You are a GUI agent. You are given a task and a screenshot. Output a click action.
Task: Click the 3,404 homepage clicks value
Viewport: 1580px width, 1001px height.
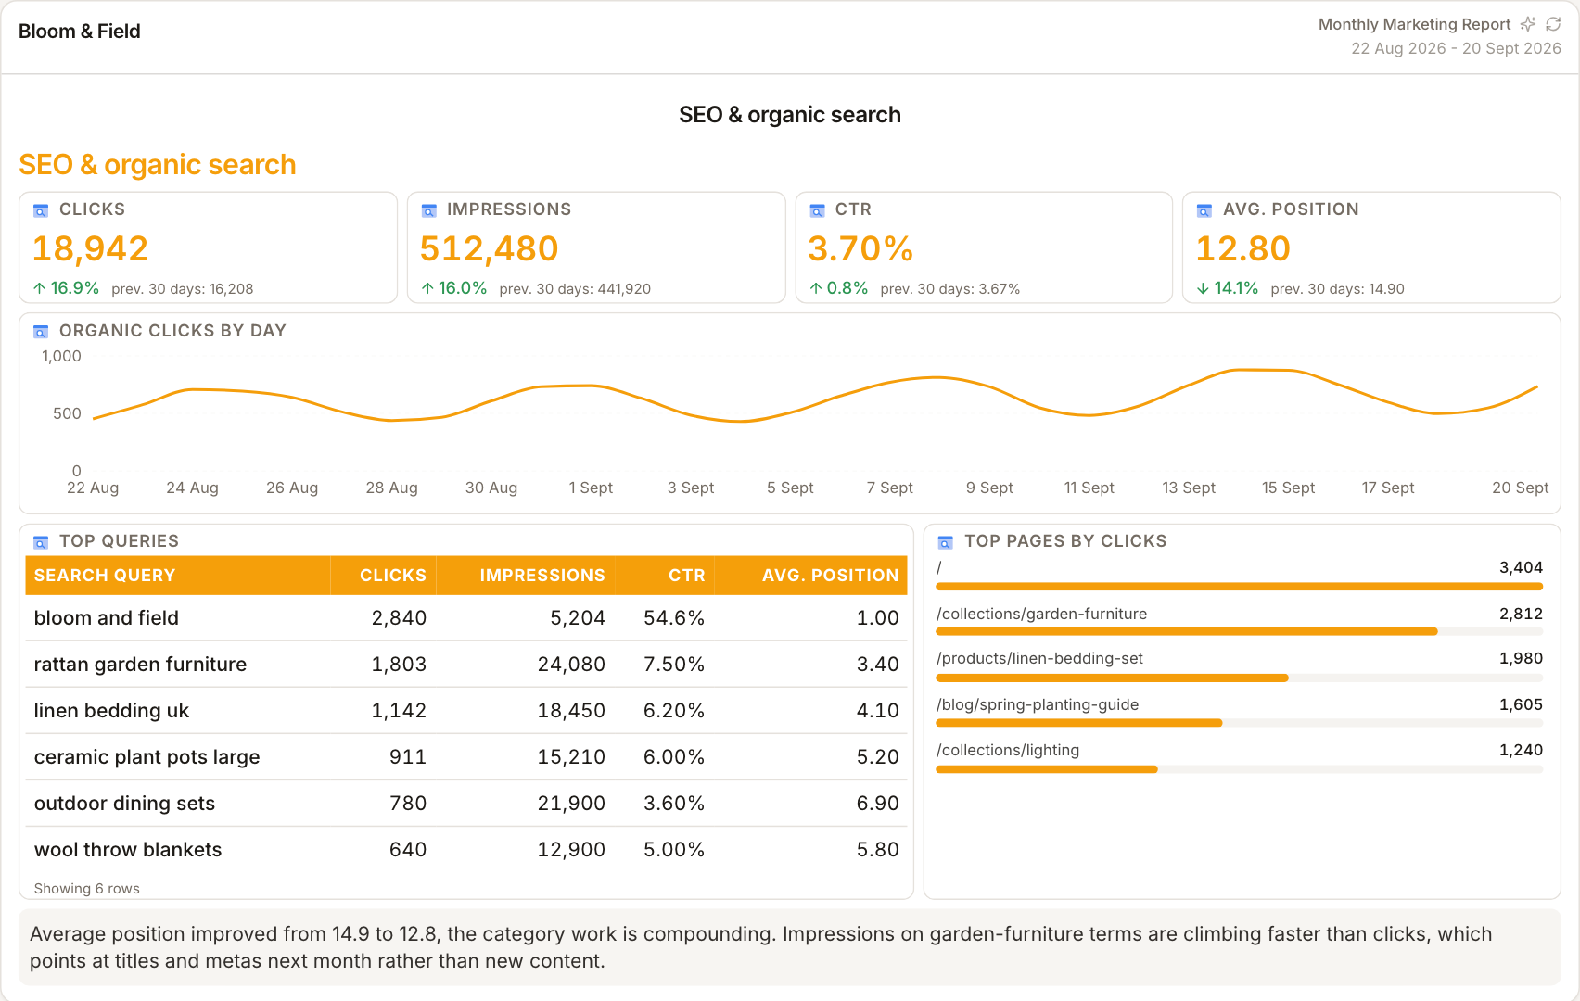pyautogui.click(x=1521, y=567)
